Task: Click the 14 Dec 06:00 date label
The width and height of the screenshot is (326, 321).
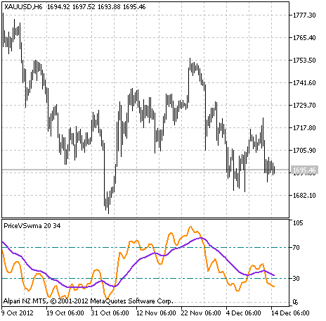Action: pyautogui.click(x=290, y=313)
